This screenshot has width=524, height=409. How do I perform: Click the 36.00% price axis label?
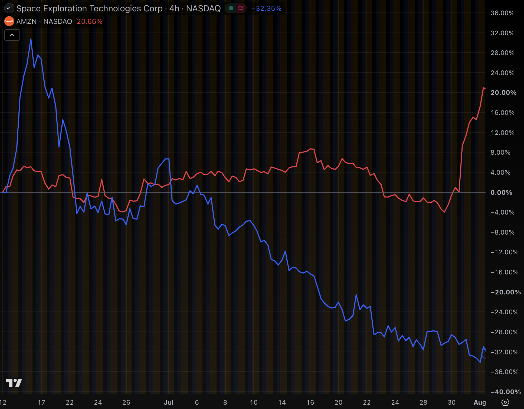(503, 13)
